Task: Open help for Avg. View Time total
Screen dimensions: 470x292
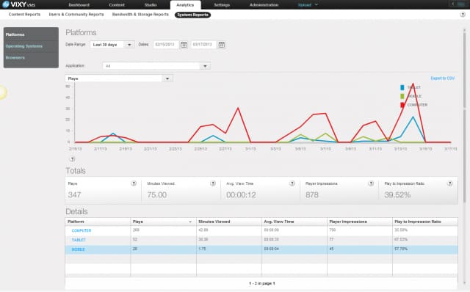Action: click(x=292, y=183)
